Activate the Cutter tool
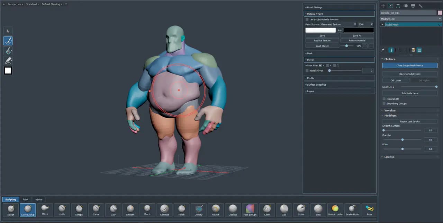443x223 pixels. click(x=301, y=210)
